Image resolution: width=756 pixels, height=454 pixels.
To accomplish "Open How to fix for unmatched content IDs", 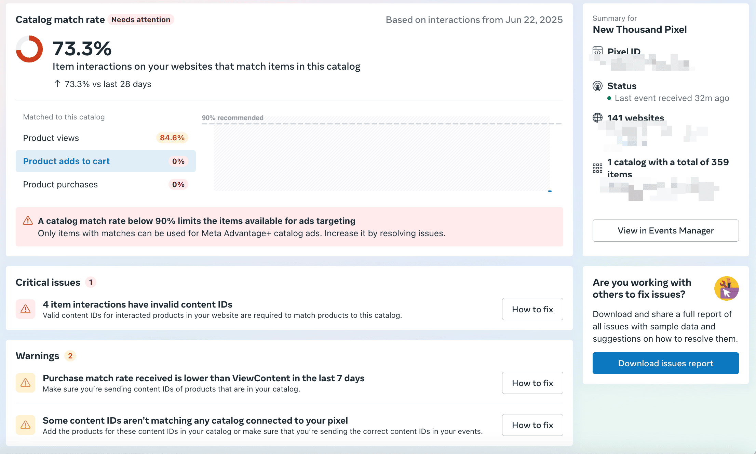I will [x=532, y=425].
